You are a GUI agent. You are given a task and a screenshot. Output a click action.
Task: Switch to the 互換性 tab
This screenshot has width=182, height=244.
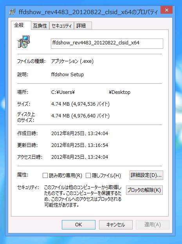40,26
